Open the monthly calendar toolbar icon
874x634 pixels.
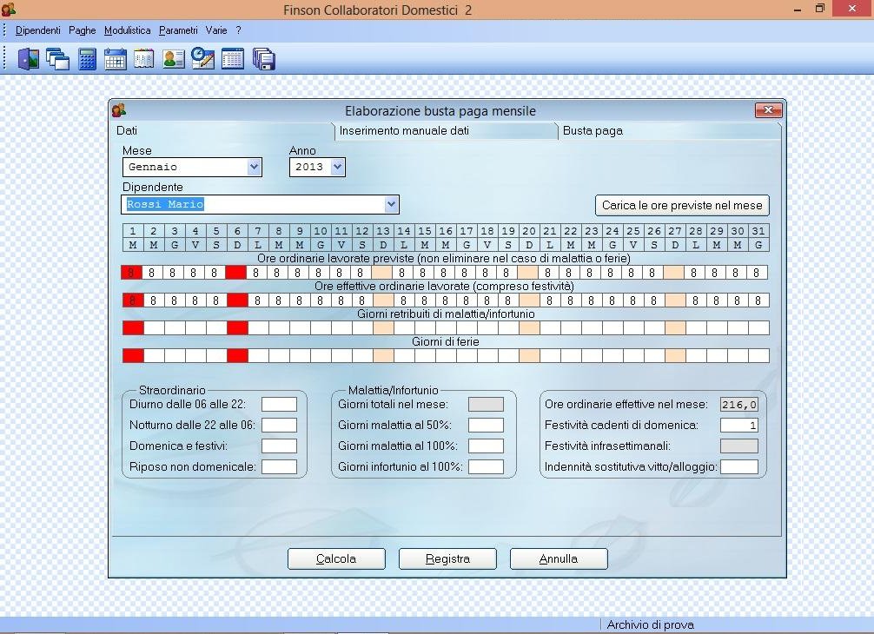tap(116, 59)
